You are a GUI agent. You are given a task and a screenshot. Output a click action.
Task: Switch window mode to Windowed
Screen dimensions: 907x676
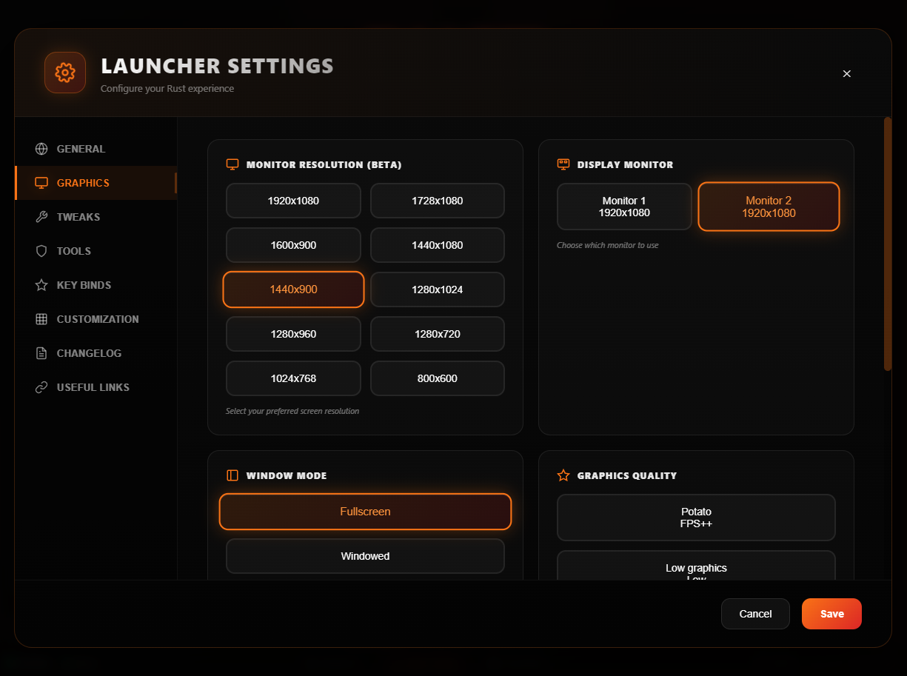point(365,556)
